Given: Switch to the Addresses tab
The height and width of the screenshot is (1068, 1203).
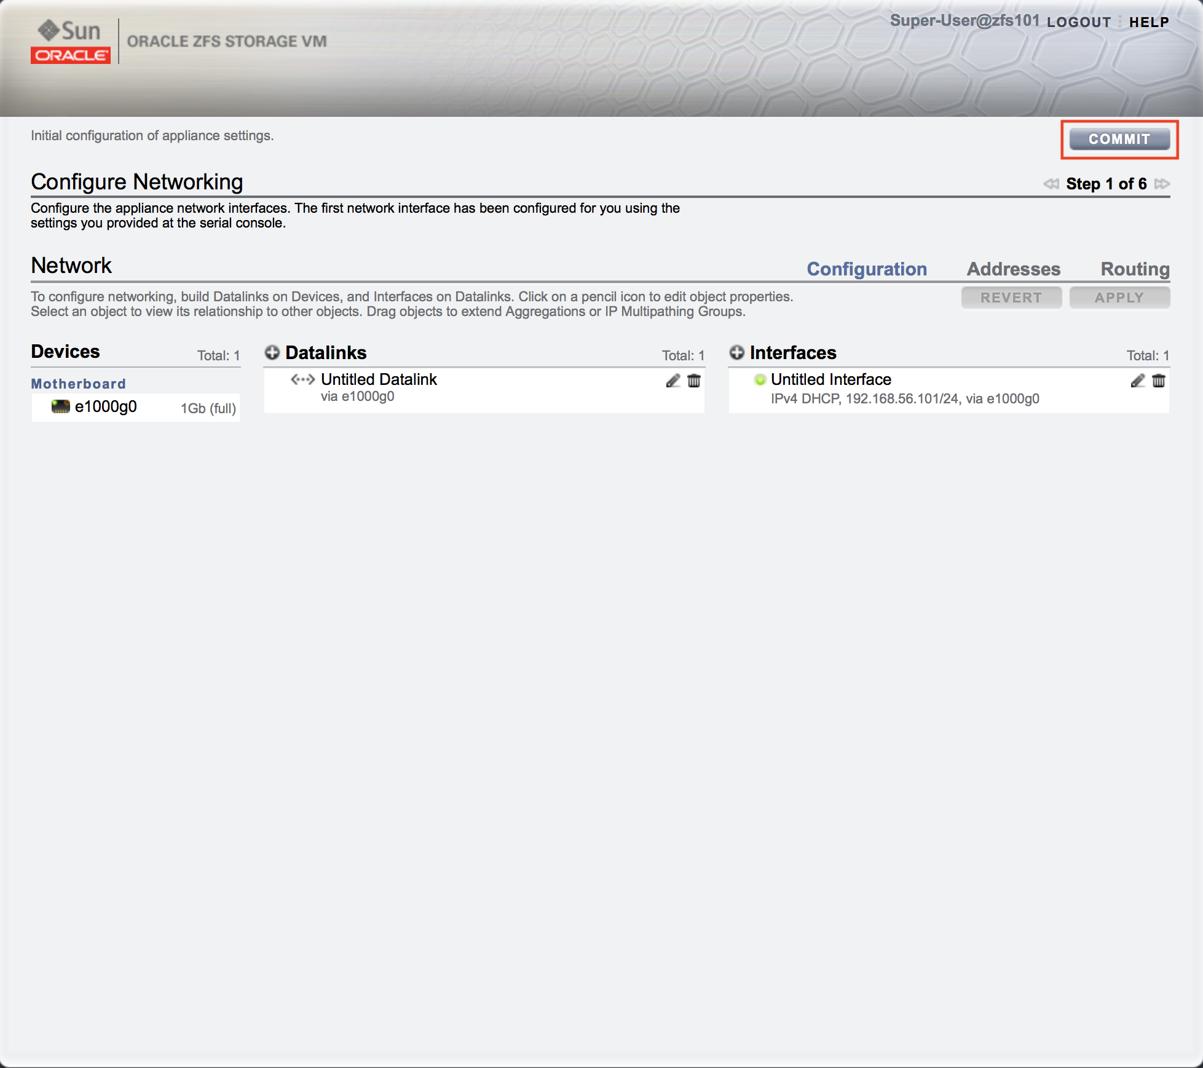Looking at the screenshot, I should 1014,269.
